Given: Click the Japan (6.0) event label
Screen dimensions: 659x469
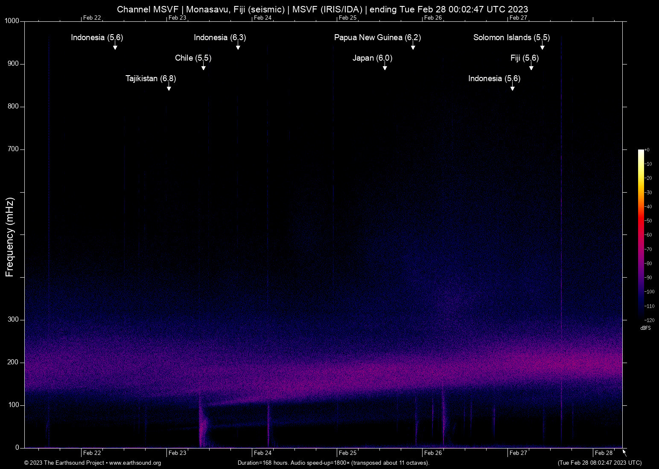Looking at the screenshot, I should click(372, 58).
